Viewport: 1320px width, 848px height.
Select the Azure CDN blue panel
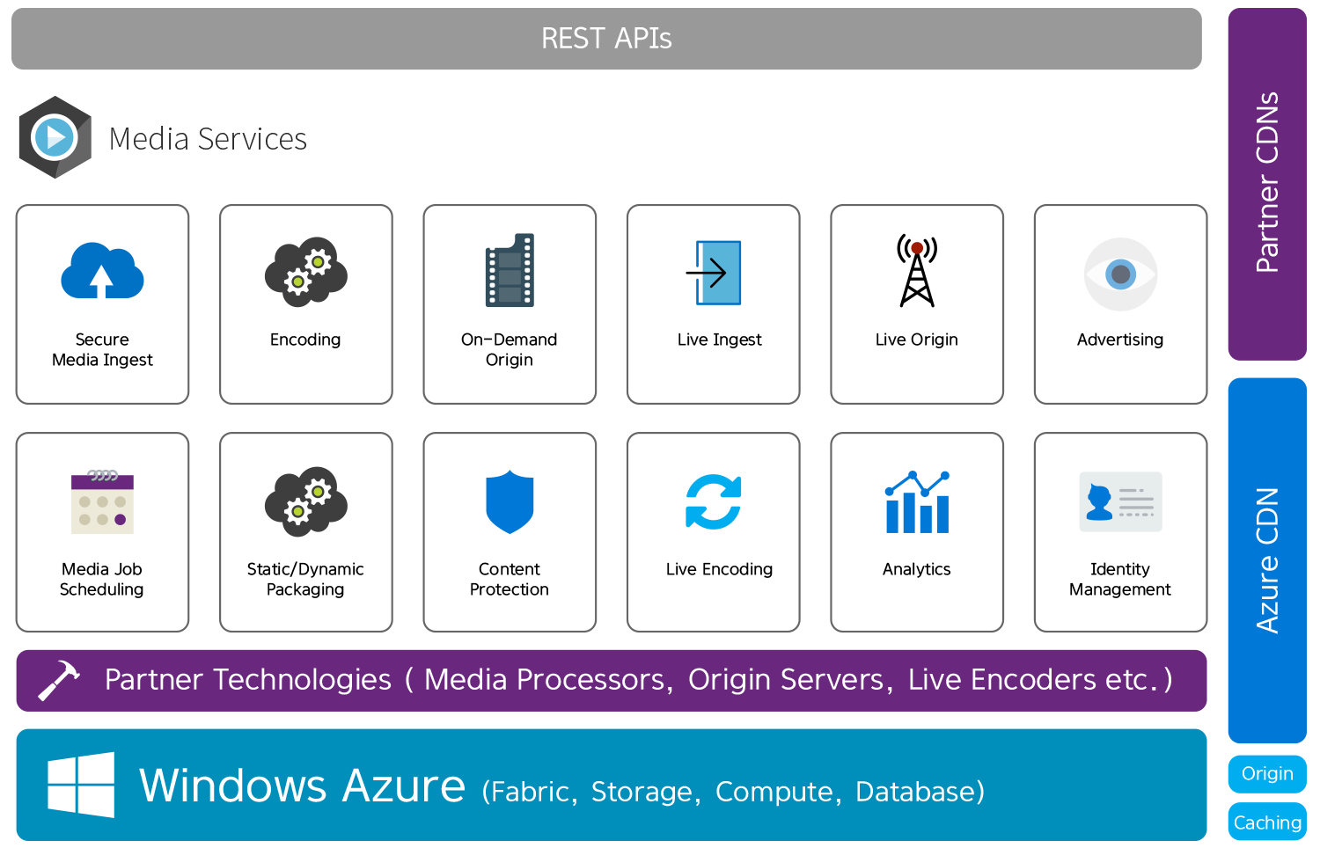tap(1267, 560)
